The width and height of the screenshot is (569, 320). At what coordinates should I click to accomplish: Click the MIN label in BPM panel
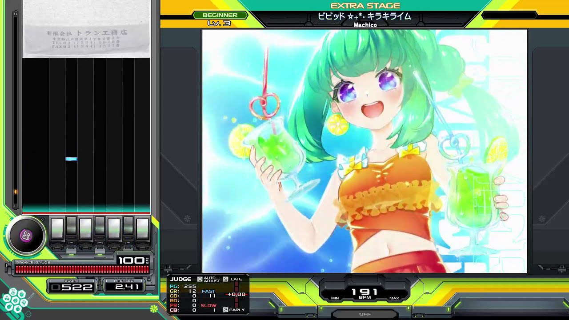pyautogui.click(x=335, y=298)
